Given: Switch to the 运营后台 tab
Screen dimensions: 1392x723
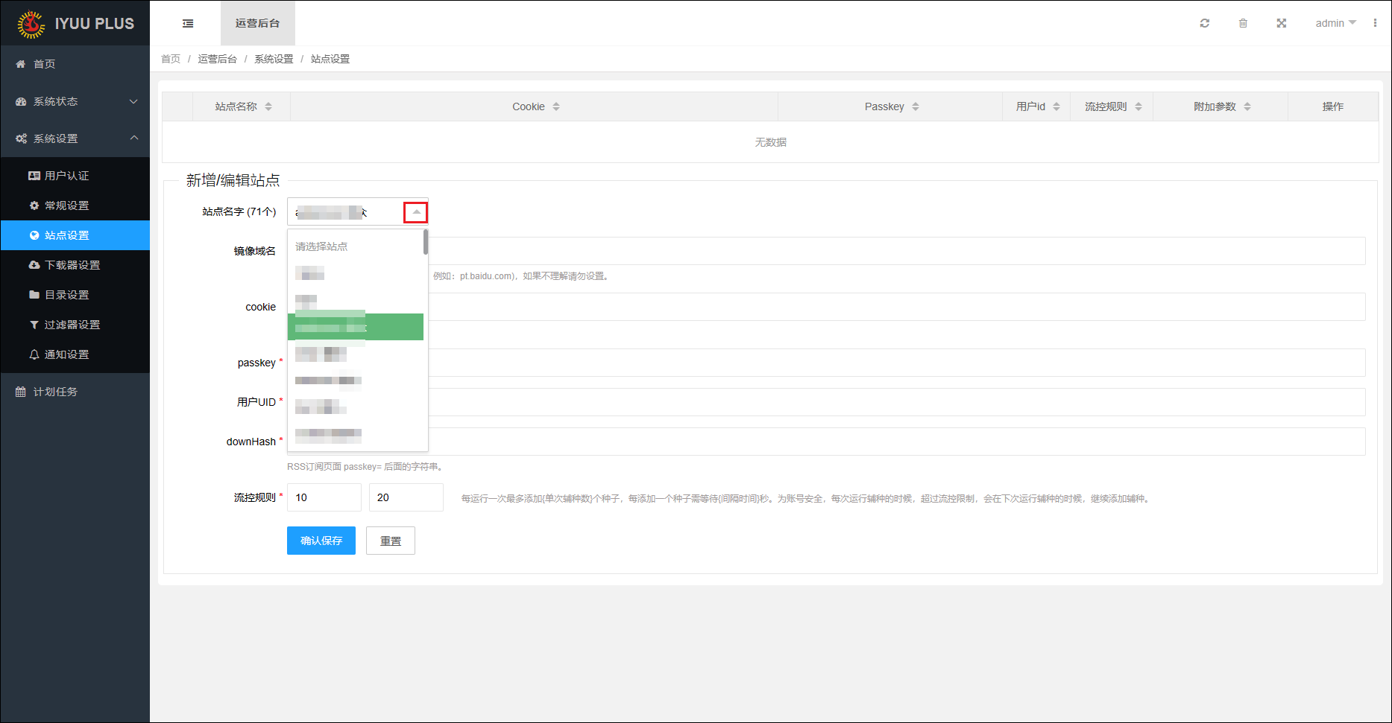Looking at the screenshot, I should (257, 23).
